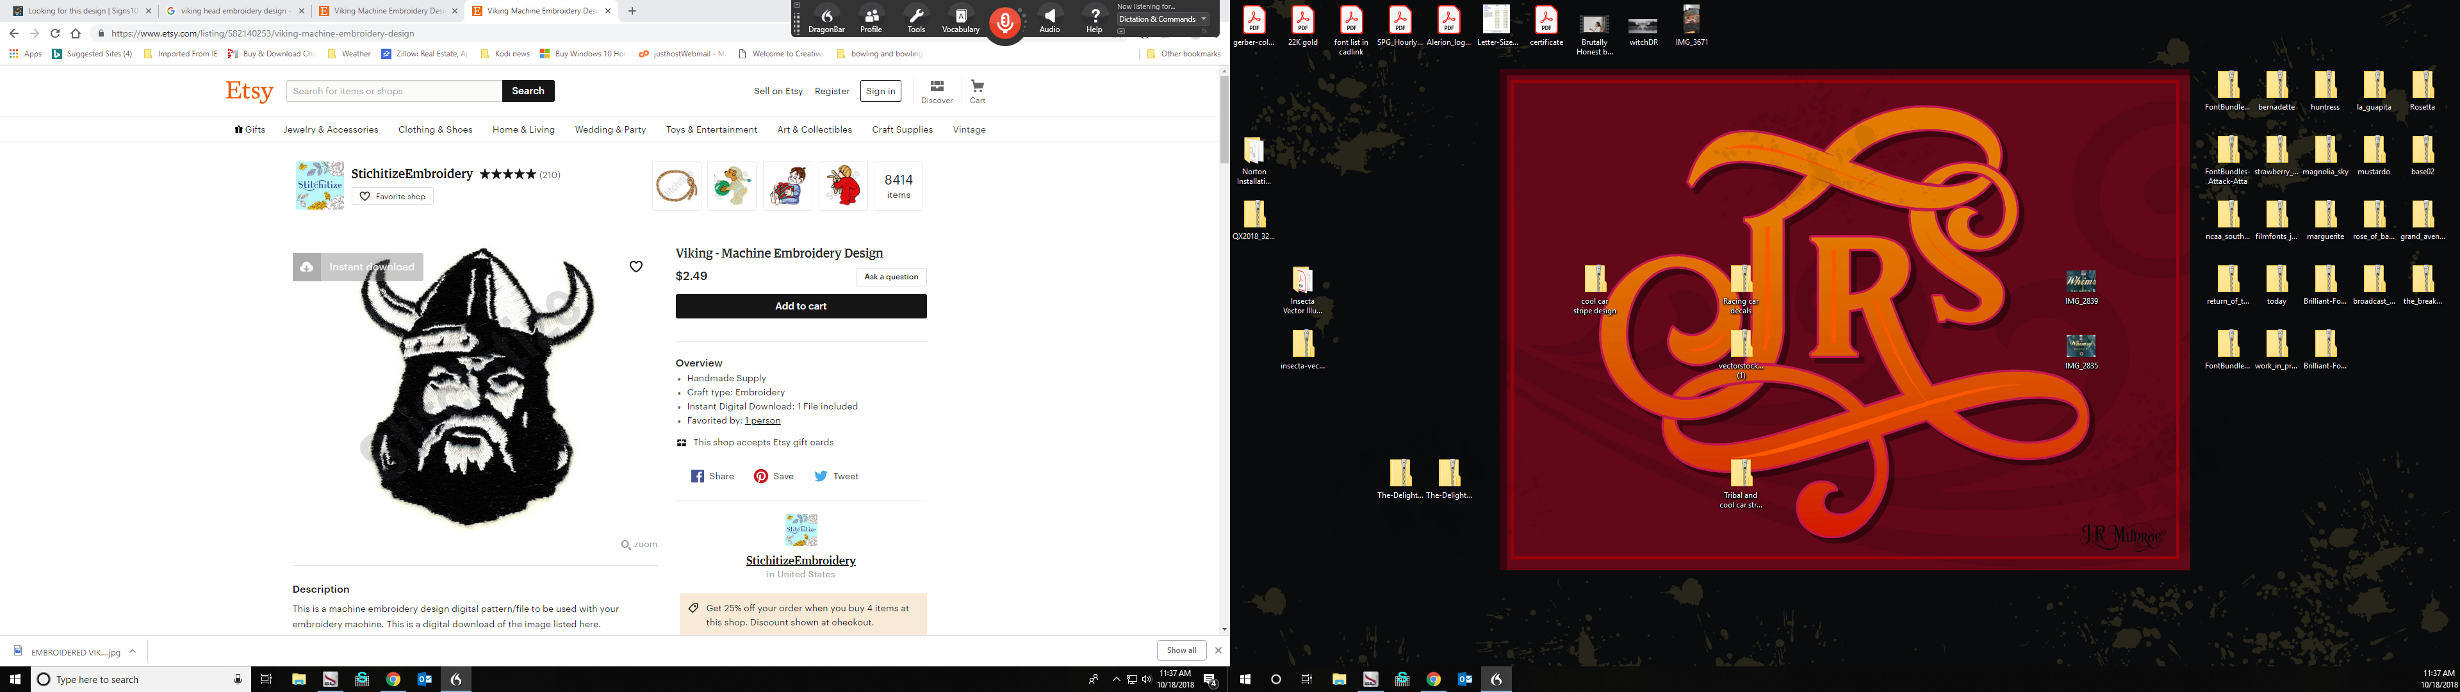Image resolution: width=2460 pixels, height=692 pixels.
Task: Open the Gifts category
Action: [250, 130]
